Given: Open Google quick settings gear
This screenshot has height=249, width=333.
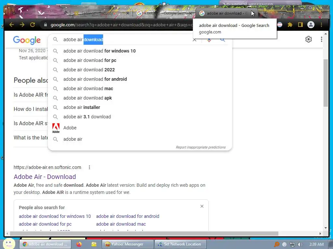Looking at the screenshot, I should pyautogui.click(x=308, y=39).
